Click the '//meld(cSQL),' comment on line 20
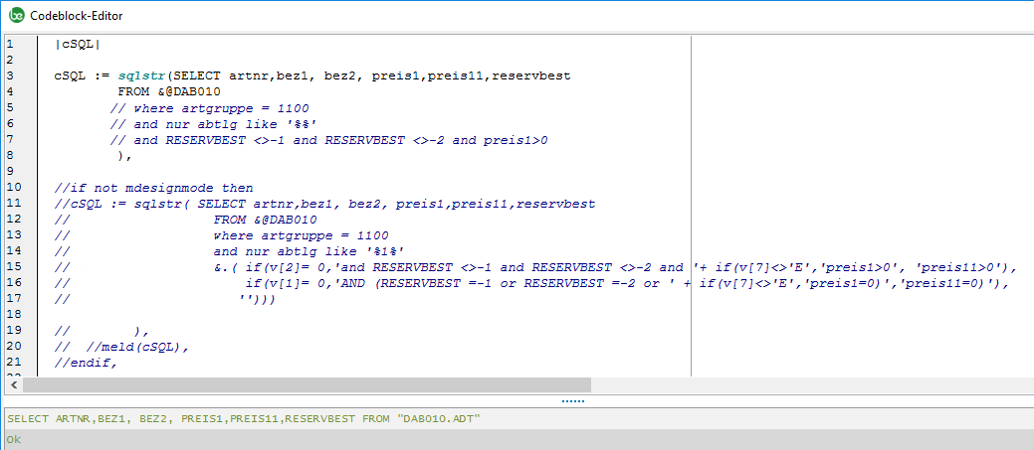Screen dimensions: 1034x450 (129, 347)
